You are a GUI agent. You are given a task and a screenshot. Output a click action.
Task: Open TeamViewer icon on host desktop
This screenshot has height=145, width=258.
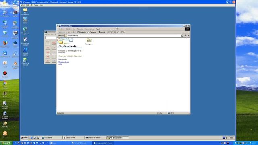tap(5, 54)
